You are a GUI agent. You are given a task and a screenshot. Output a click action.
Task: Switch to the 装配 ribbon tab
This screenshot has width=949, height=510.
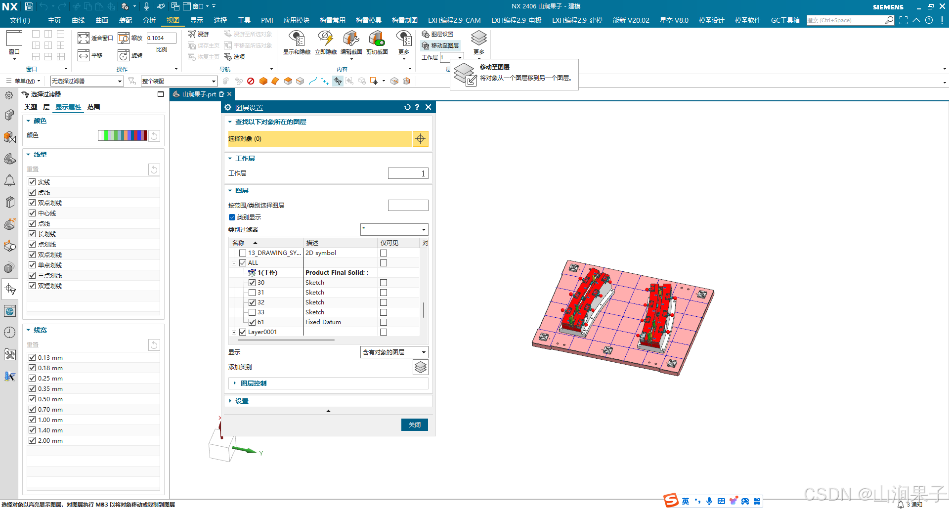click(x=126, y=20)
